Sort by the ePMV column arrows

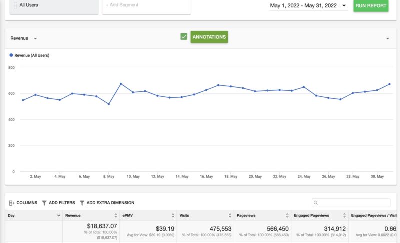coord(173,215)
